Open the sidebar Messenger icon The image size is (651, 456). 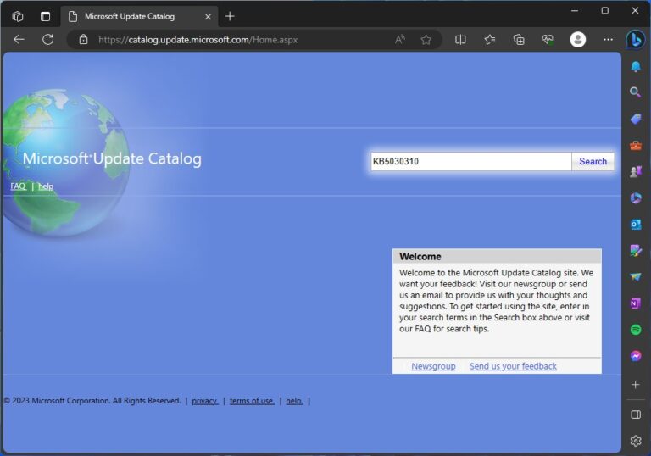(x=635, y=356)
